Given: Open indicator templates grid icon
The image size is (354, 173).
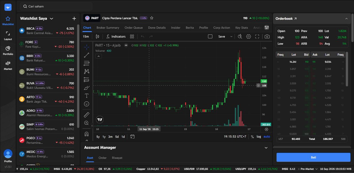Looking at the screenshot, I should [x=132, y=36].
